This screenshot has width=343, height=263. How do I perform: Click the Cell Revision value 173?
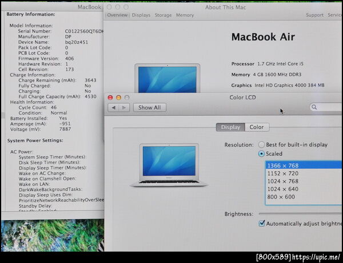tap(70, 70)
